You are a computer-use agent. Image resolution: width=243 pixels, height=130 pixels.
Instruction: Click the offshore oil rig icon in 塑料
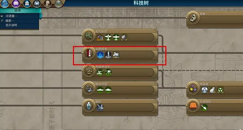(x=100, y=107)
